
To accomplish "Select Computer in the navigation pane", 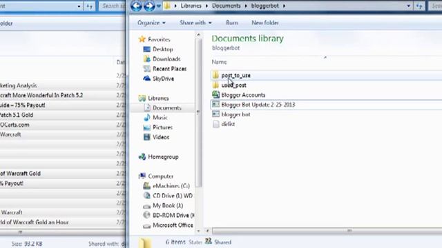I will 161,176.
